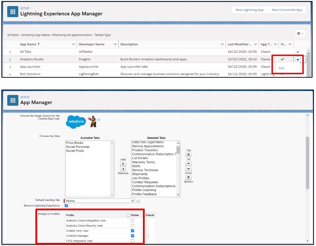Click the lower App Manager grid icon
Screen dimensions: 316x246
point(13,100)
